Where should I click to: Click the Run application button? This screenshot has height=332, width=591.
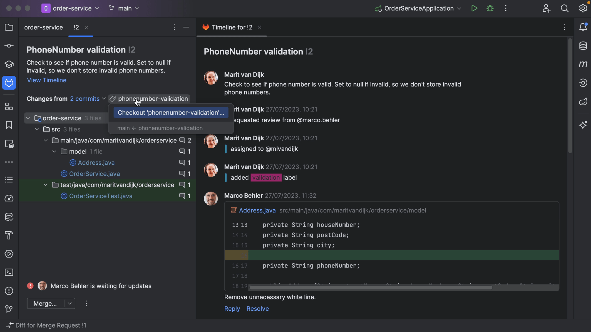click(474, 8)
